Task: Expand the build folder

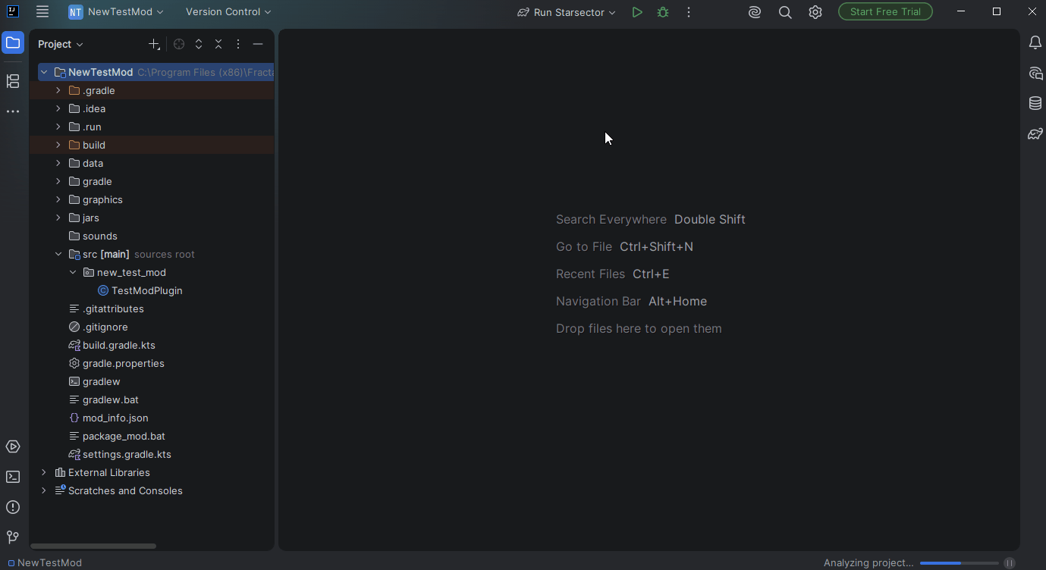Action: pyautogui.click(x=58, y=145)
